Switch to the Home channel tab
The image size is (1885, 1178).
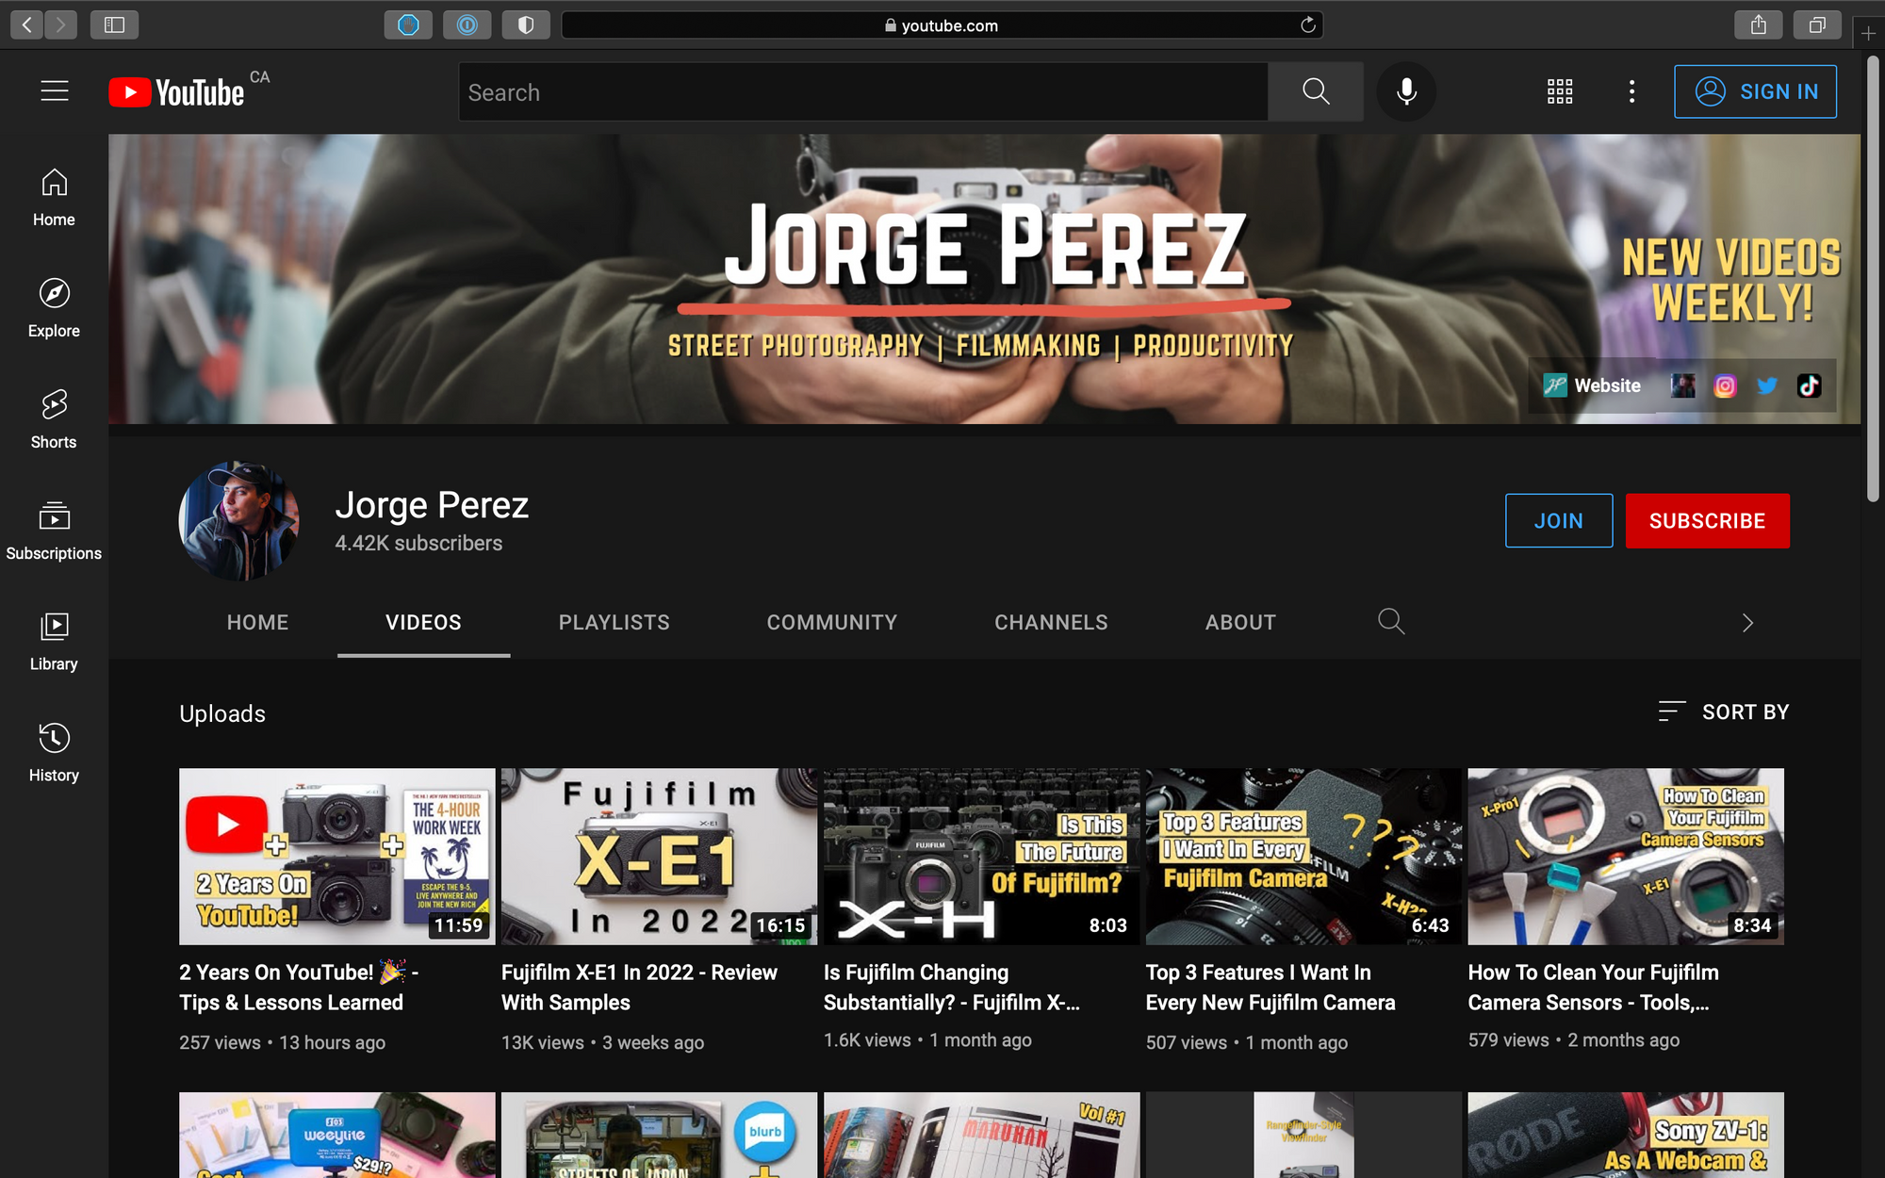(257, 622)
